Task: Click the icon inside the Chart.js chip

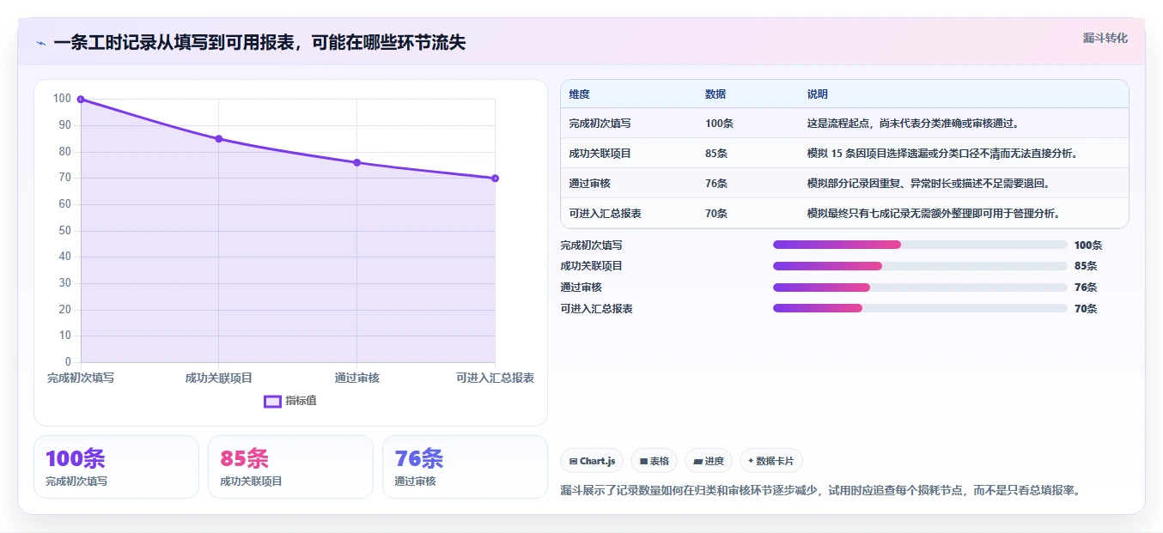Action: point(573,461)
